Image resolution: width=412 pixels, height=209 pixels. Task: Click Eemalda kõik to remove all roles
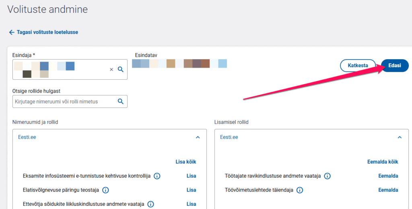(383, 162)
